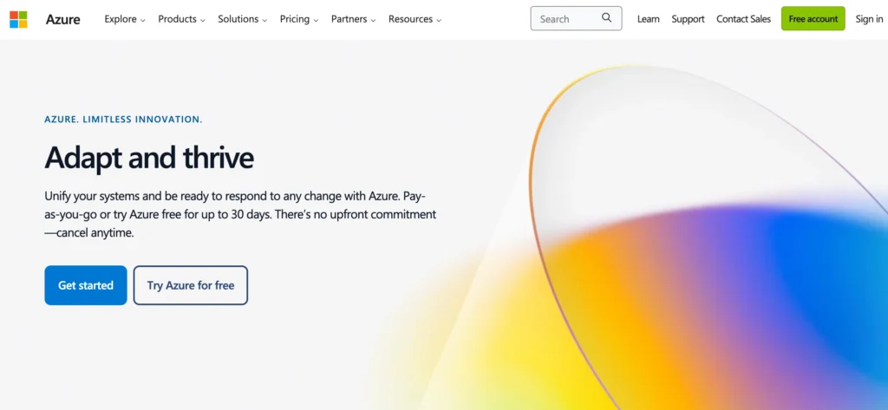
Task: Click the AZURE. LIMITLESS INNOVATION. tagline
Action: click(123, 120)
